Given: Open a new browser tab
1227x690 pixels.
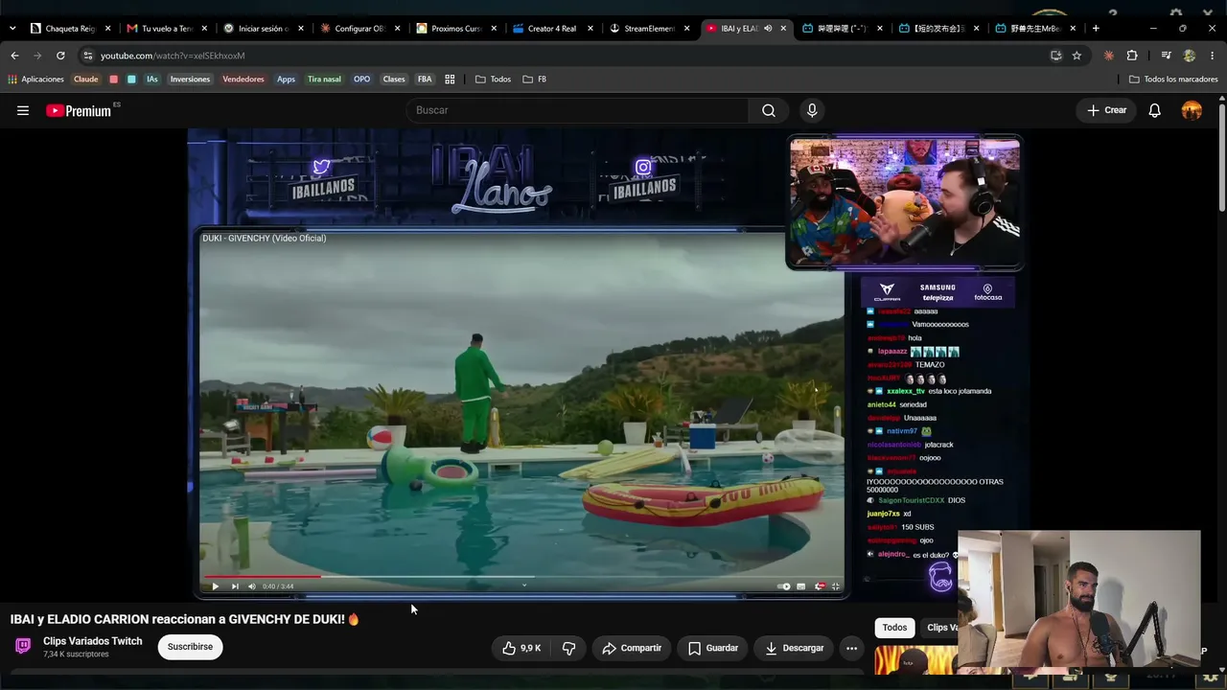Looking at the screenshot, I should tap(1096, 29).
